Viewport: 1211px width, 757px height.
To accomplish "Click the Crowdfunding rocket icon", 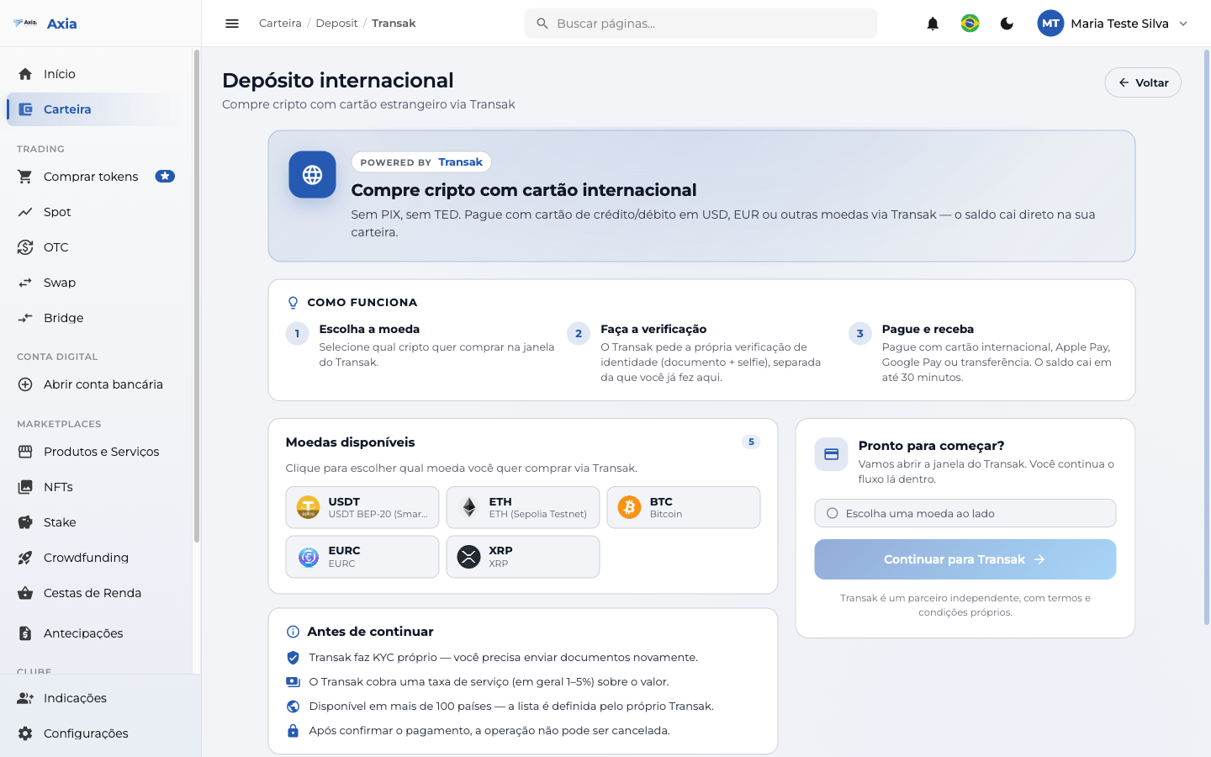I will click(x=25, y=558).
